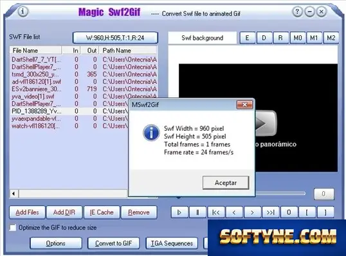Set the start bracket marker button
Viewport: 346px width, 256px height.
coord(307,212)
